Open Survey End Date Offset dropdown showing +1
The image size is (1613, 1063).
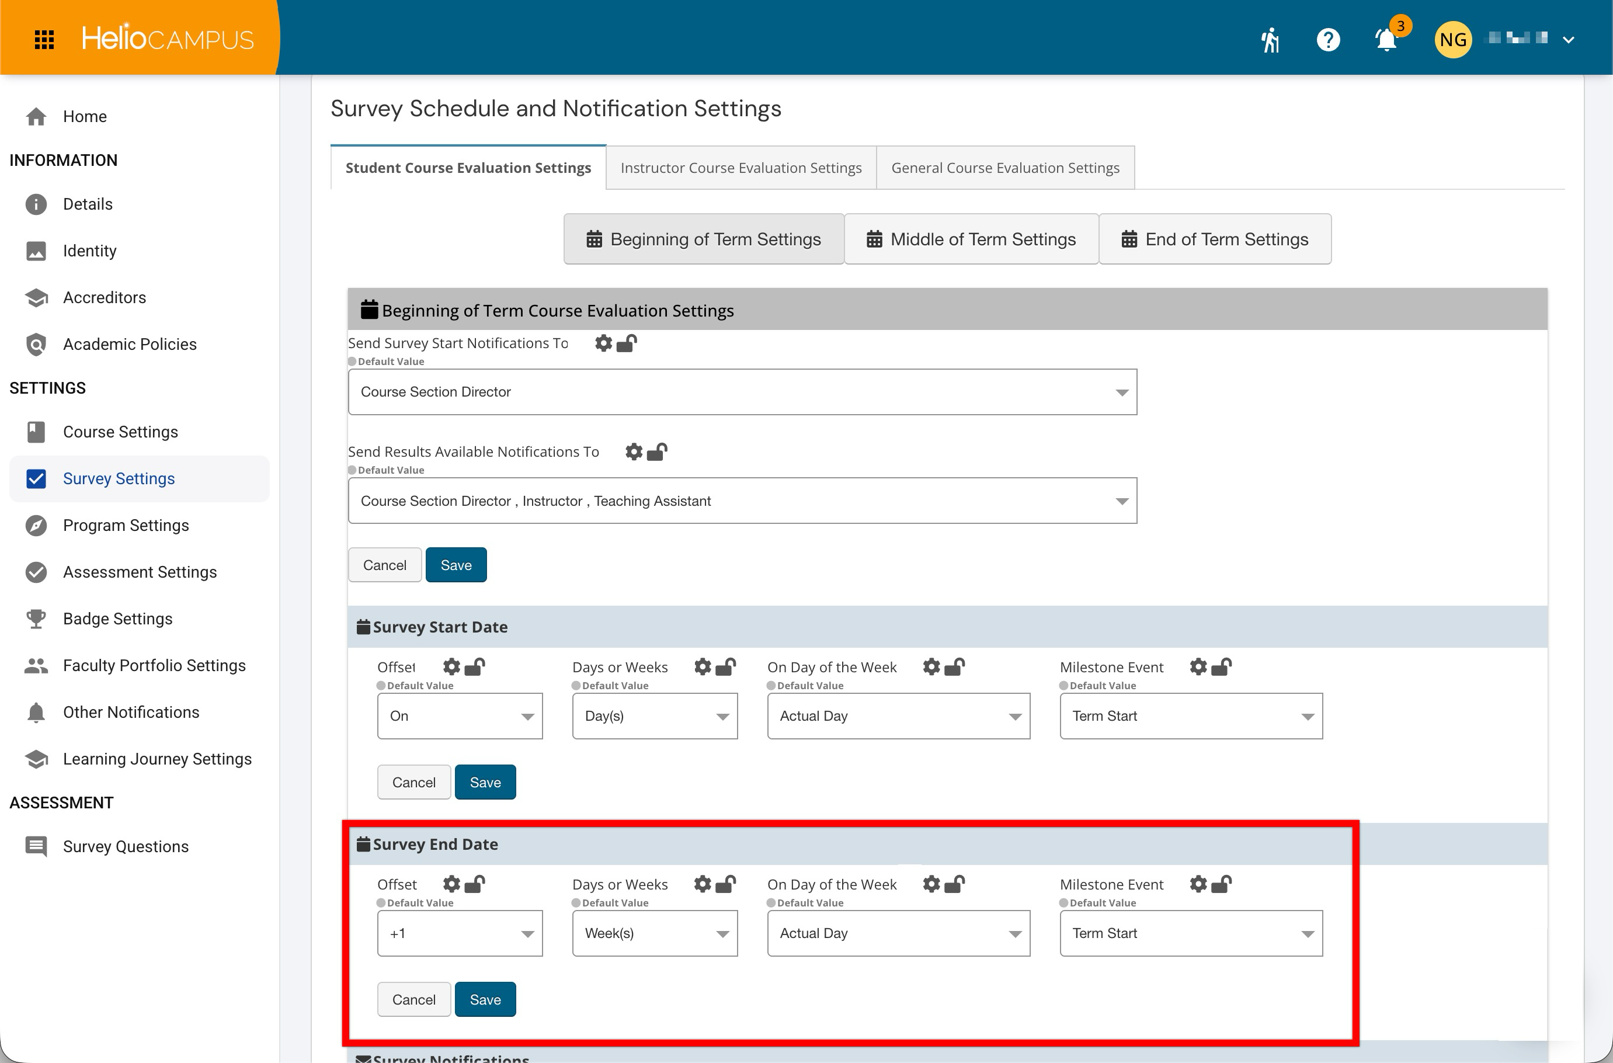point(460,933)
